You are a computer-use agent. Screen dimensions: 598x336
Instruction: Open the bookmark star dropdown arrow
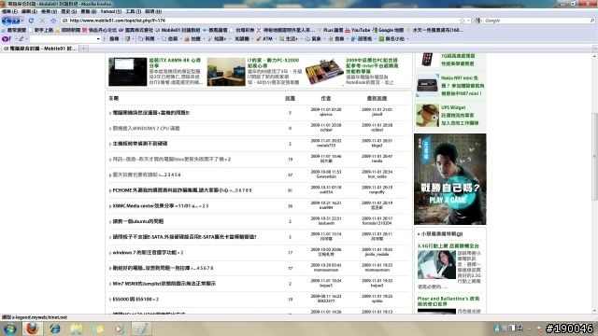point(468,21)
